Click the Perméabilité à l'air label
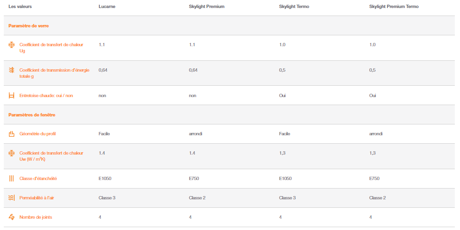This screenshot has width=460, height=230. pos(37,197)
